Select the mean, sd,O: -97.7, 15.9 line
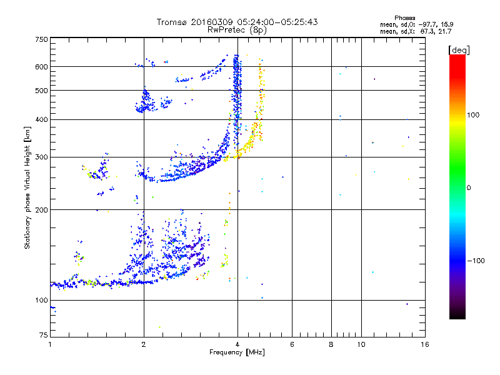Screen dimensions: 500x375 point(416,24)
